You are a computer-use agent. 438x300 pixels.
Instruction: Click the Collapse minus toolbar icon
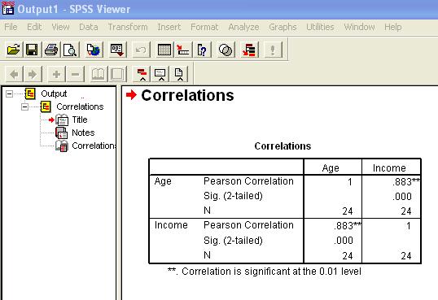click(x=75, y=74)
